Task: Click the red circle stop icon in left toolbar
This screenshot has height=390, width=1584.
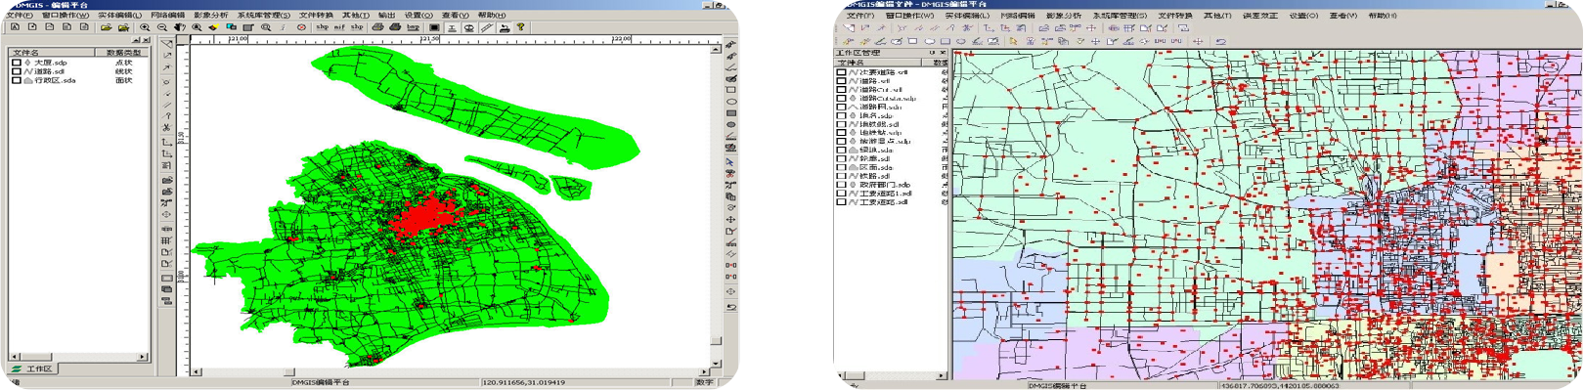Action: click(301, 27)
